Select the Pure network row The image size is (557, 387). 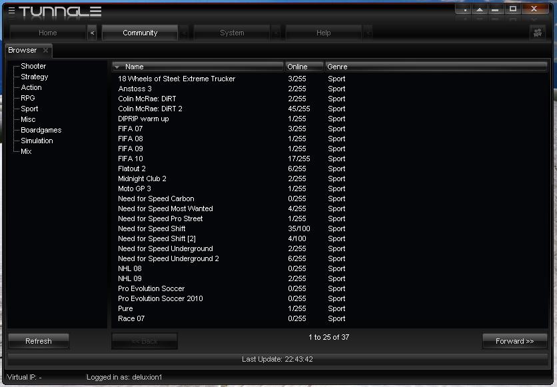click(330, 308)
